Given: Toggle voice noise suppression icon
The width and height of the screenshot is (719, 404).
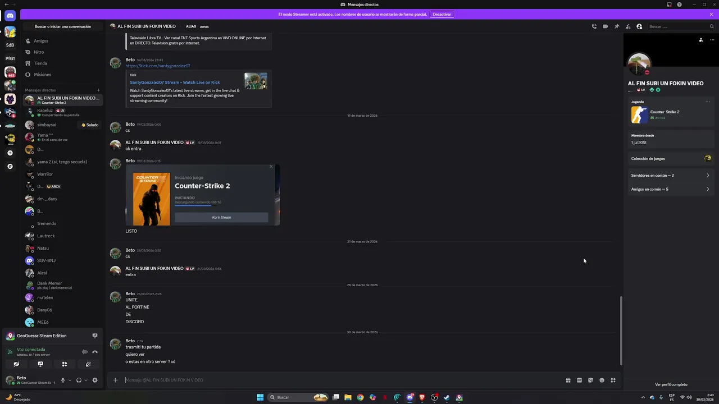Looking at the screenshot, I should click(85, 352).
